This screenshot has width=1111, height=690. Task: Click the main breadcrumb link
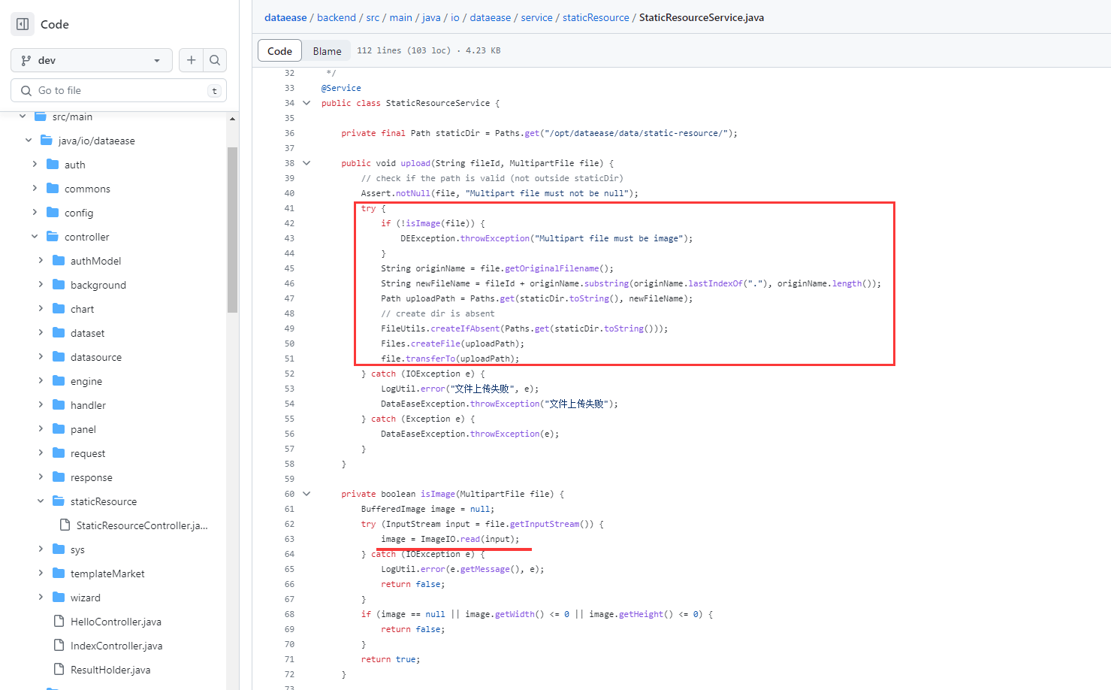click(x=400, y=17)
